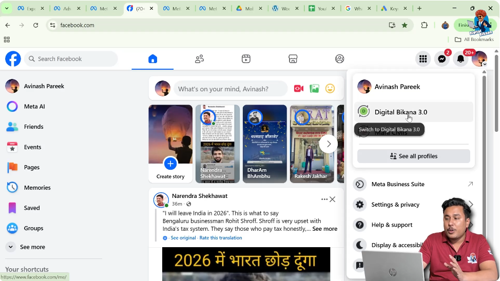Open the 2026 post image

point(246,264)
